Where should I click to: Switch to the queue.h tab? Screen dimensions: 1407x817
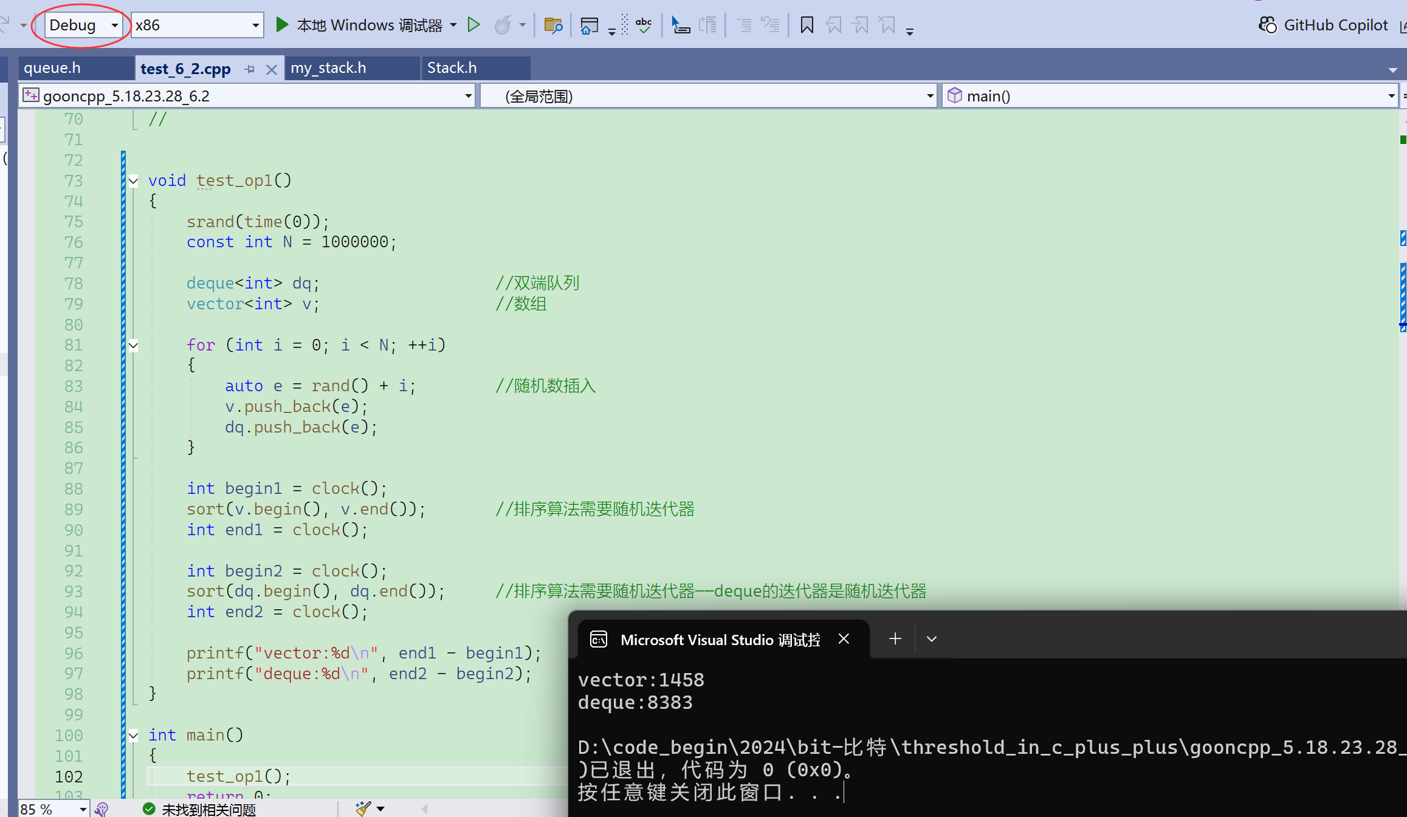[52, 68]
